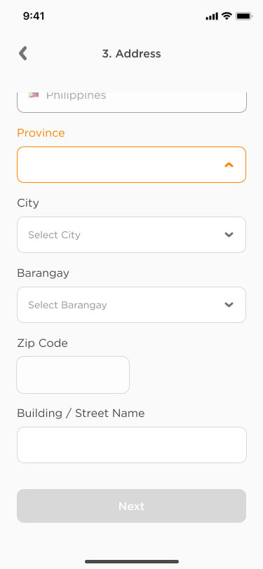Click the City dropdown chevron icon
Image resolution: width=263 pixels, height=569 pixels.
[229, 235]
